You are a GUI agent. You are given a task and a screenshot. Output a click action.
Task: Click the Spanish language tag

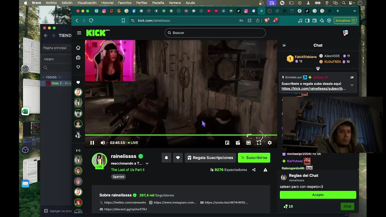coord(119,177)
